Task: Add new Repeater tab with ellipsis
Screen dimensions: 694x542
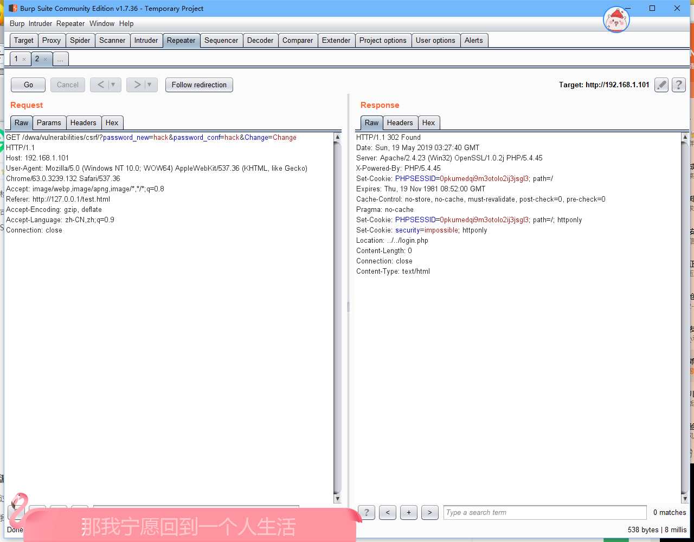Action: click(x=60, y=59)
